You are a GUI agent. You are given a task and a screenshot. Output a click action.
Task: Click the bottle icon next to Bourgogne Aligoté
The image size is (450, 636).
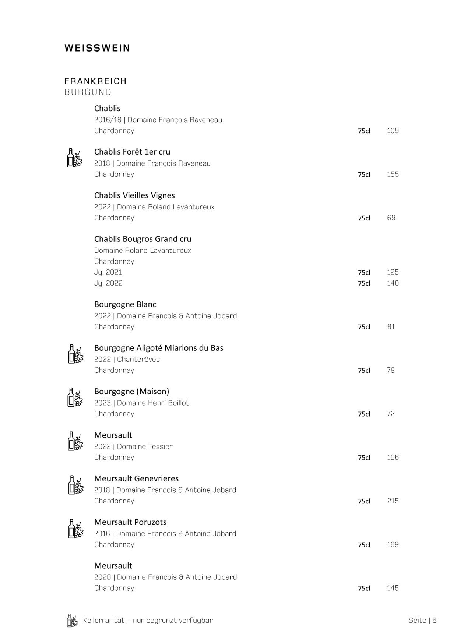(75, 354)
